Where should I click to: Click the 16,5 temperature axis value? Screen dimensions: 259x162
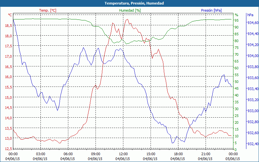tap(9, 66)
